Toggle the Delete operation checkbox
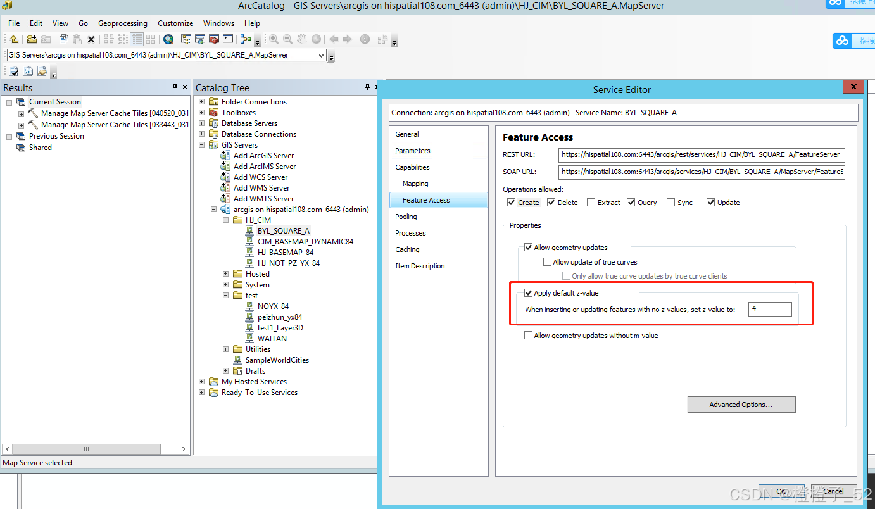The height and width of the screenshot is (509, 875). click(551, 203)
